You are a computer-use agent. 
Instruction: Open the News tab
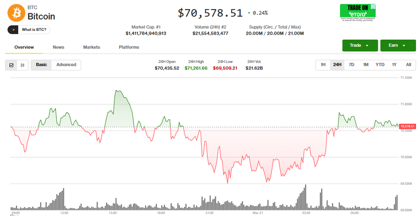[58, 47]
